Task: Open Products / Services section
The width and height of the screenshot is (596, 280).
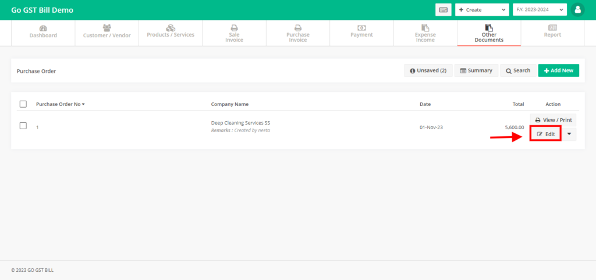Action: pyautogui.click(x=171, y=31)
